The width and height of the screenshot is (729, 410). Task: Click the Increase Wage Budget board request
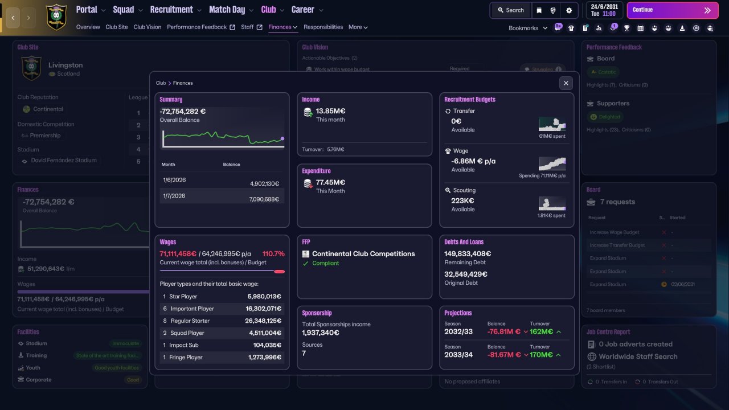649,232
